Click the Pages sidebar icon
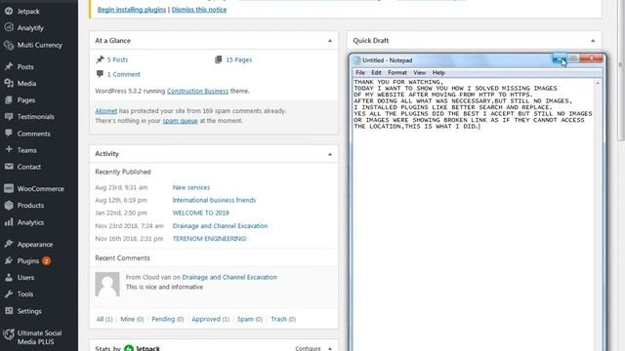Image resolution: width=625 pixels, height=351 pixels. click(9, 99)
